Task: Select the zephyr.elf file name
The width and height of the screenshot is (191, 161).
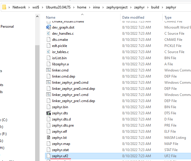Action: pos(59,132)
